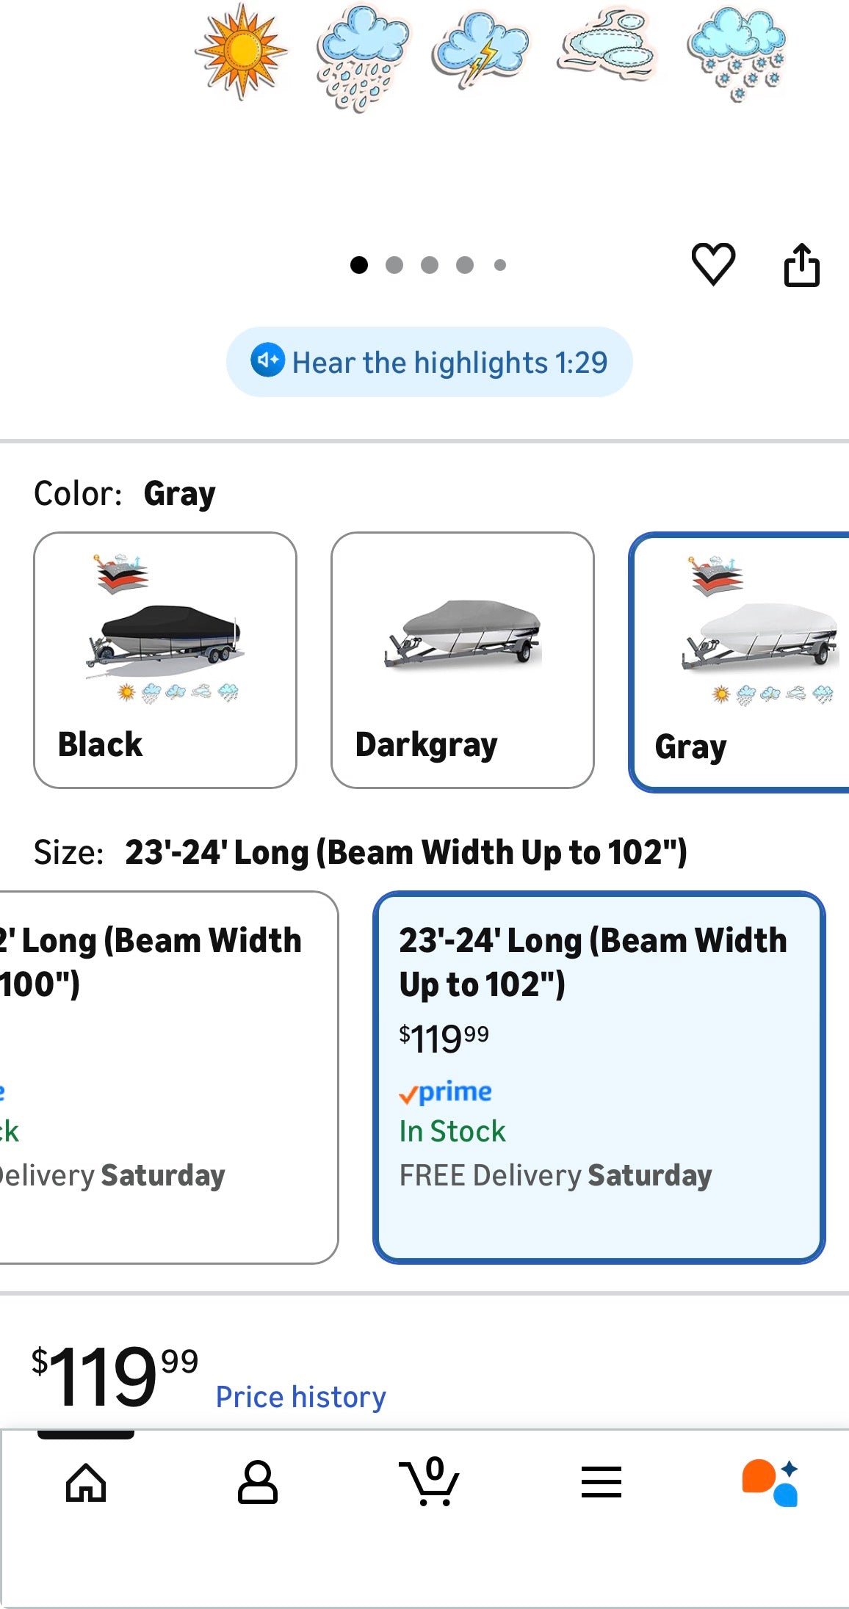Viewport: 849px width, 1609px height.
Task: Play Hear the highlights 1:29 audio
Action: (x=449, y=363)
